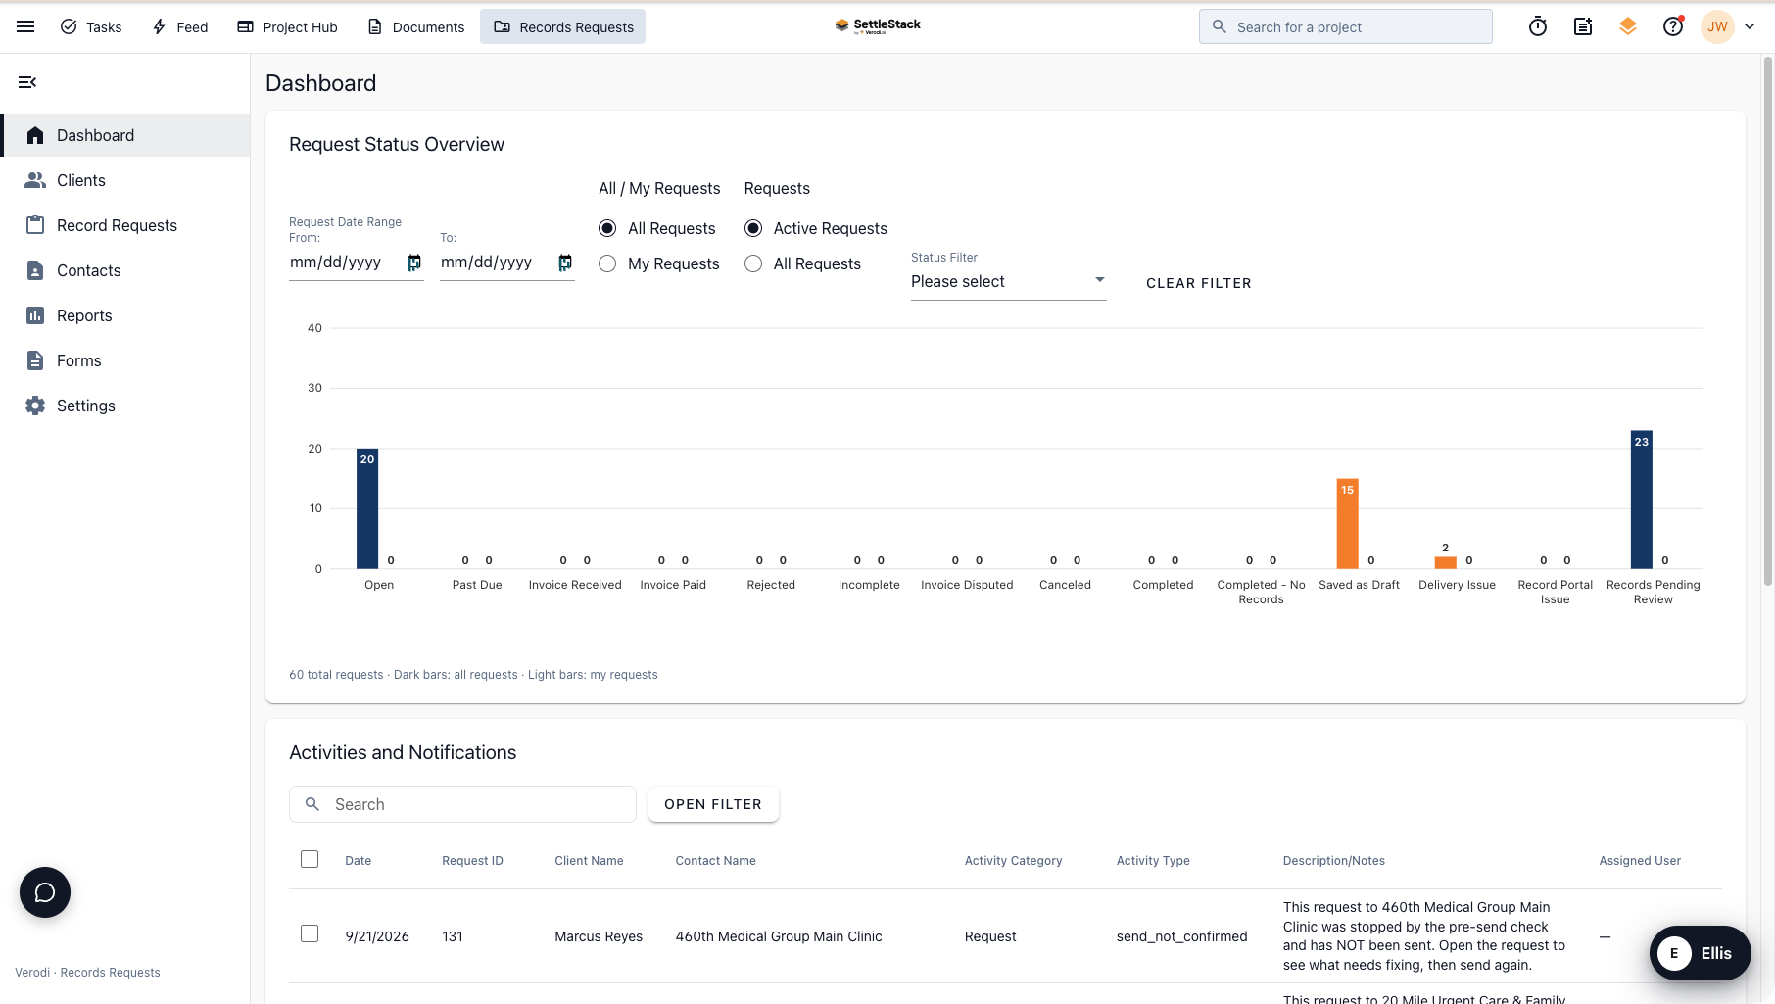Select the All Requests radio under All / My Requests
This screenshot has width=1775, height=1004.
607,228
